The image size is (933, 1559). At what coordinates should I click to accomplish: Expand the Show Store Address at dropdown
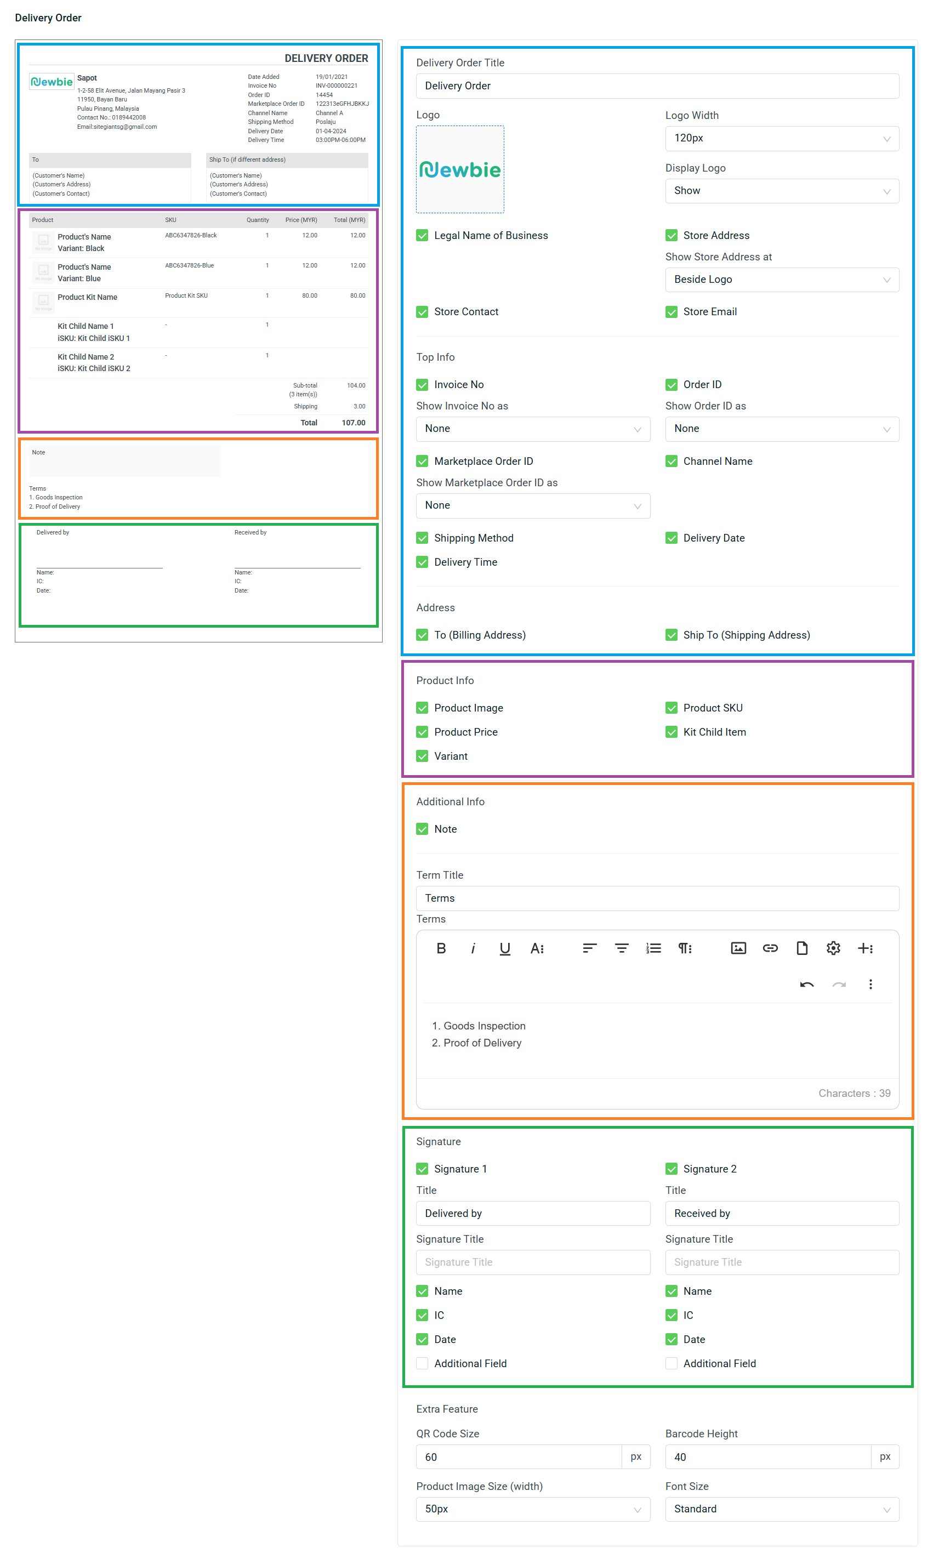(782, 280)
